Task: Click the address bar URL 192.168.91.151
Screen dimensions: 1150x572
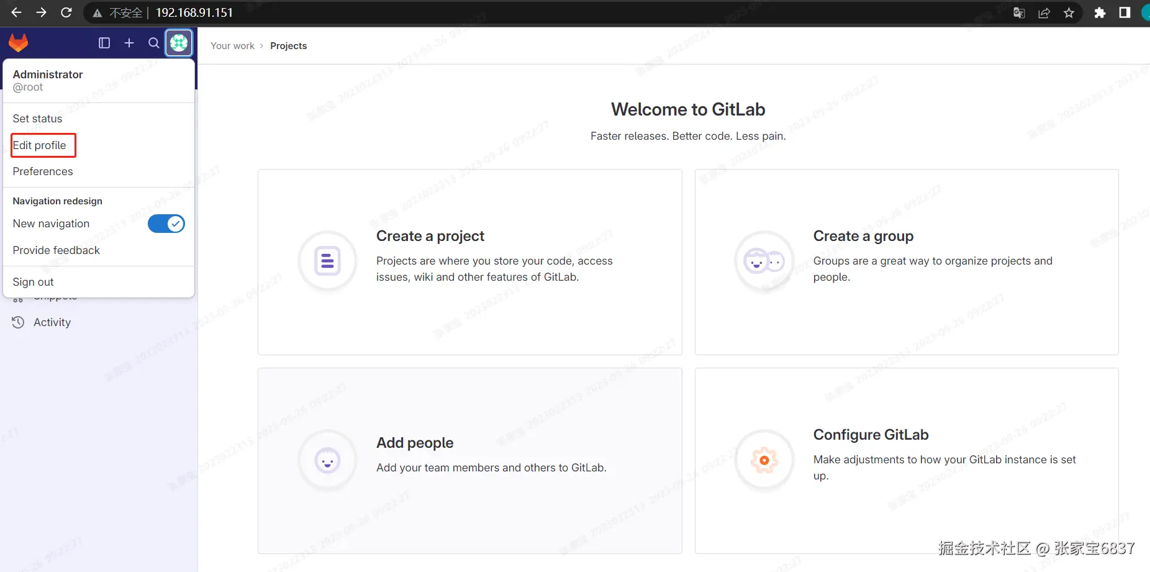Action: point(194,12)
